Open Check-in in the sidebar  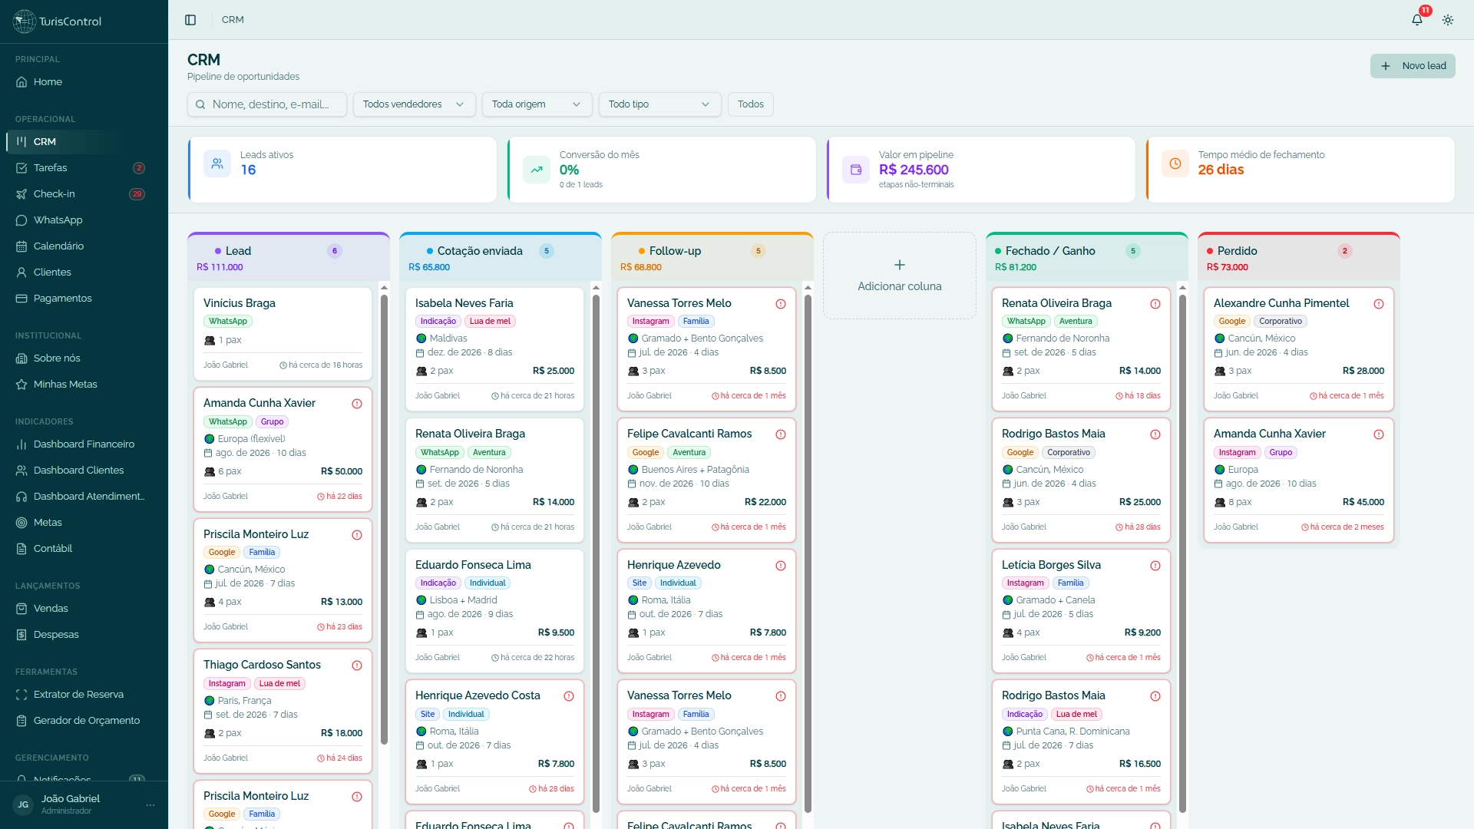[83, 194]
